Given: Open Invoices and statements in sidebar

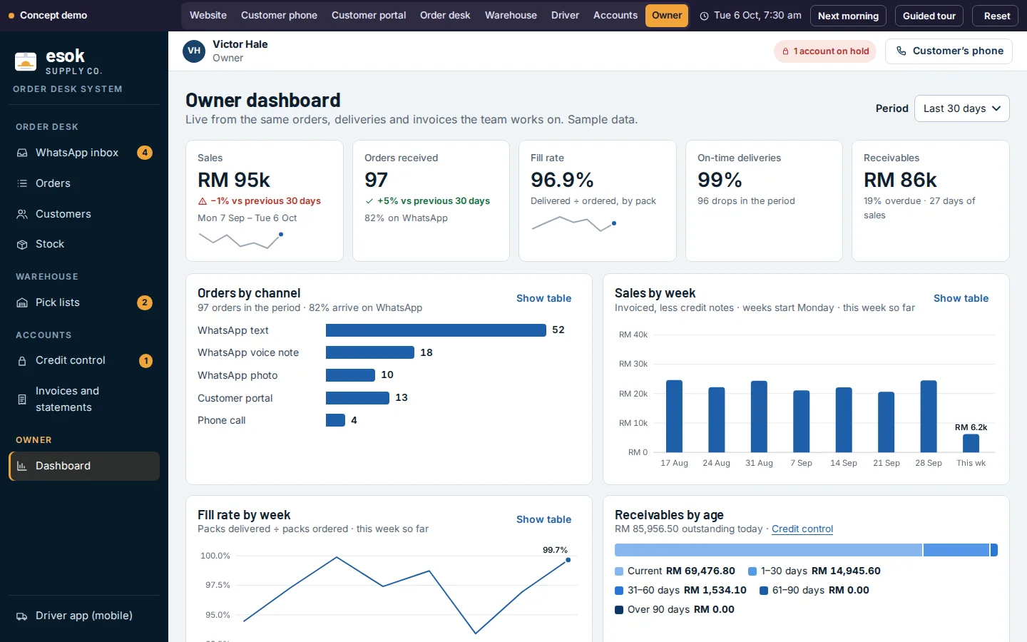Looking at the screenshot, I should click(x=84, y=399).
